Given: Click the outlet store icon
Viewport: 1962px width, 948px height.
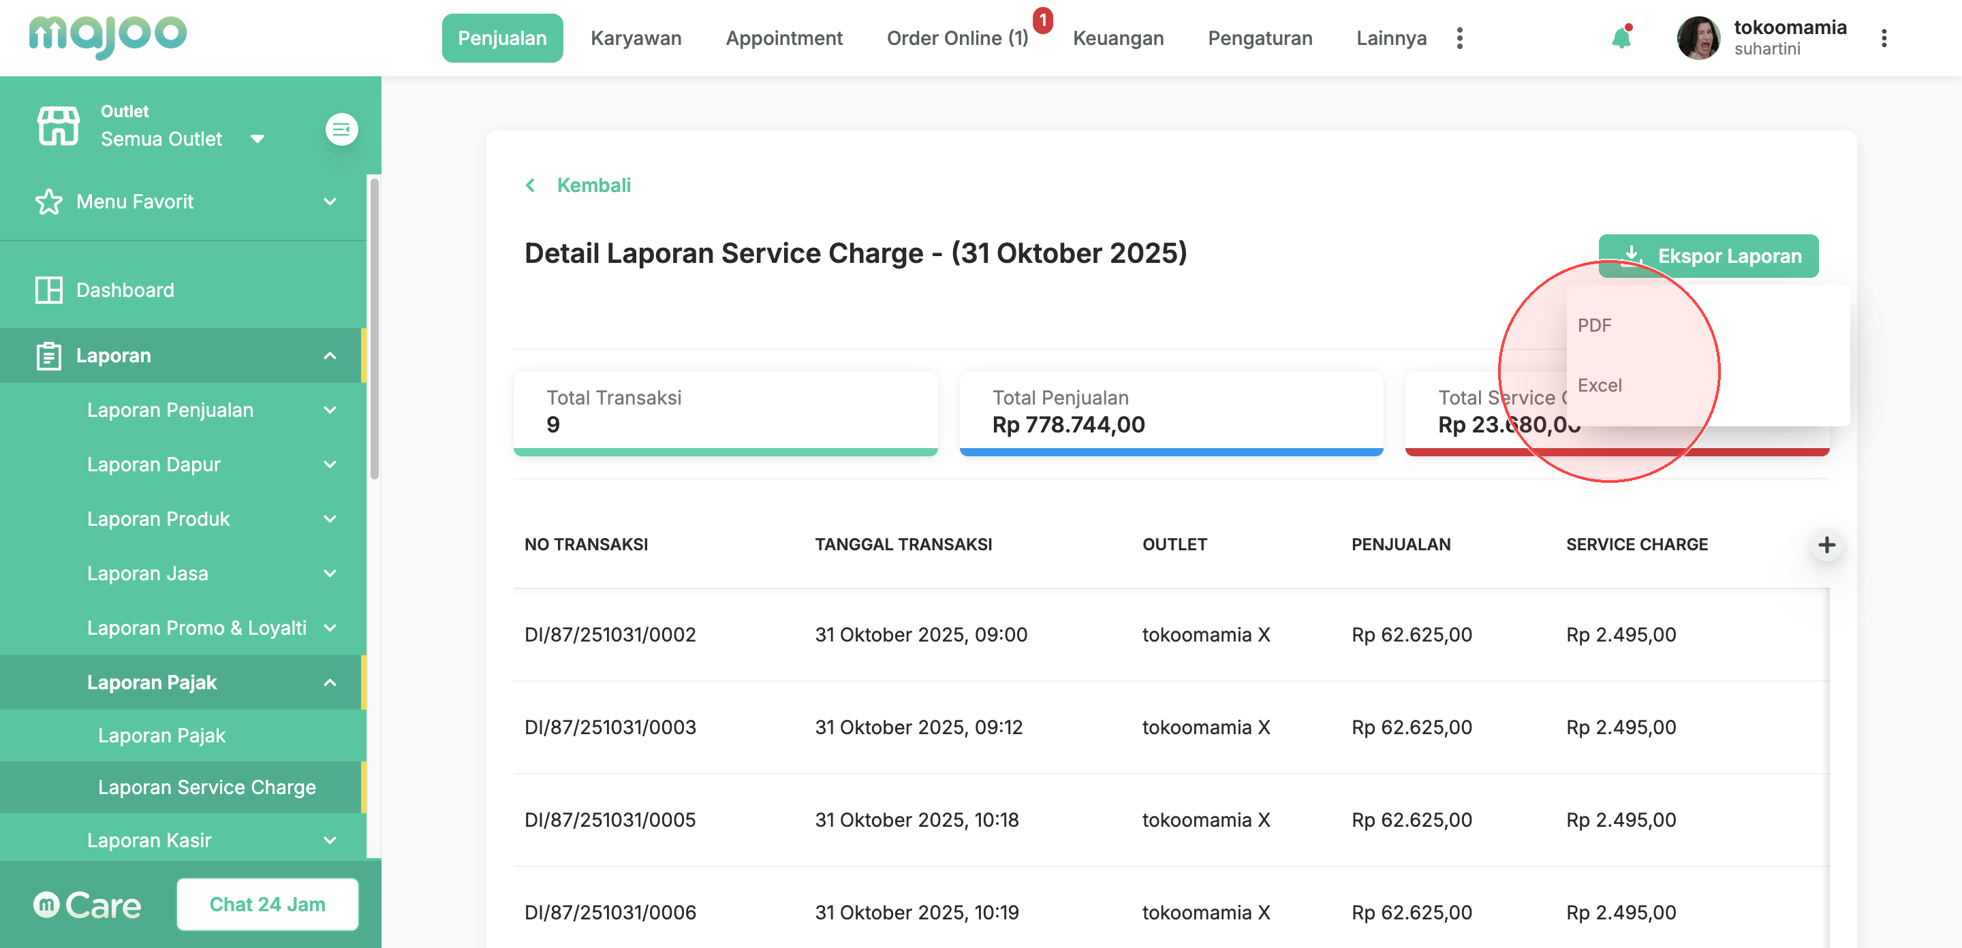Looking at the screenshot, I should click(x=58, y=125).
